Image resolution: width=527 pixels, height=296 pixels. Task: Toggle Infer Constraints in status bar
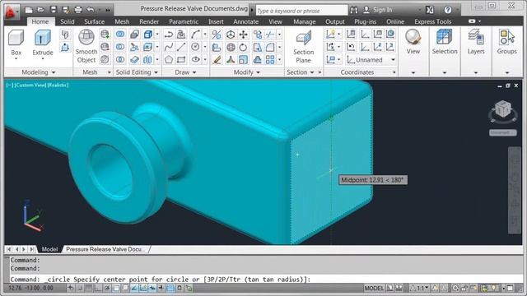pos(71,288)
